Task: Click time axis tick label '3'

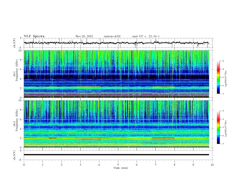Action: tap(80, 165)
